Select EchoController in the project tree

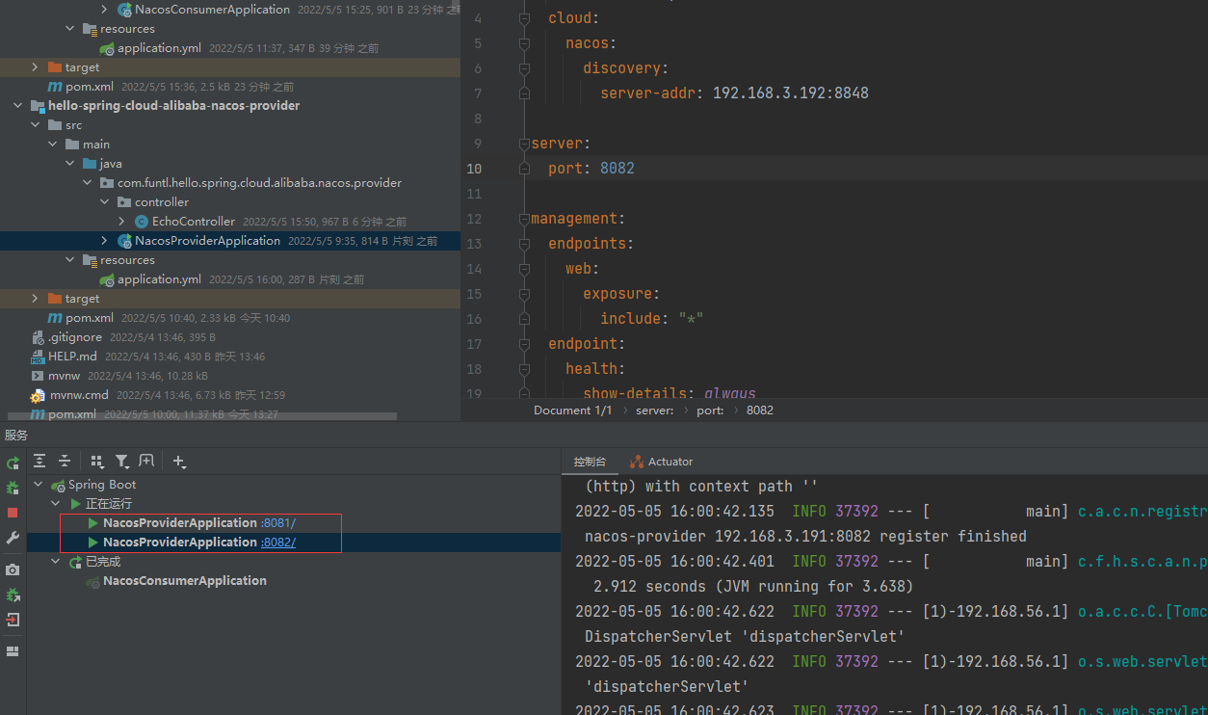pos(194,222)
